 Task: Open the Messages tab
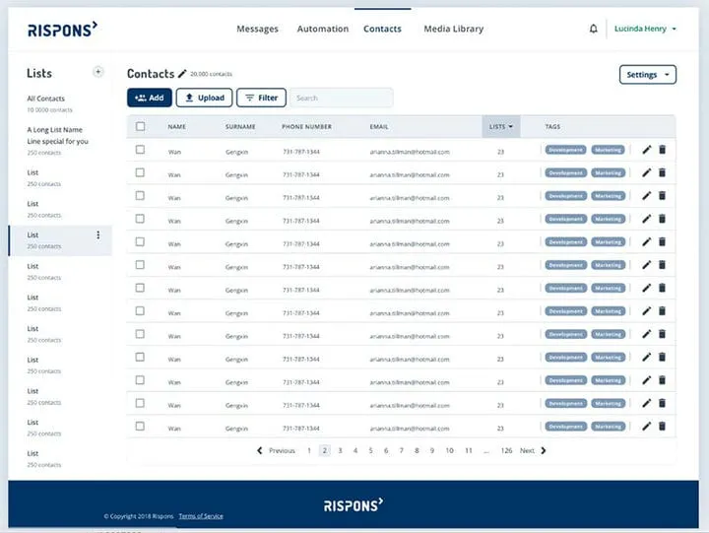click(x=257, y=29)
